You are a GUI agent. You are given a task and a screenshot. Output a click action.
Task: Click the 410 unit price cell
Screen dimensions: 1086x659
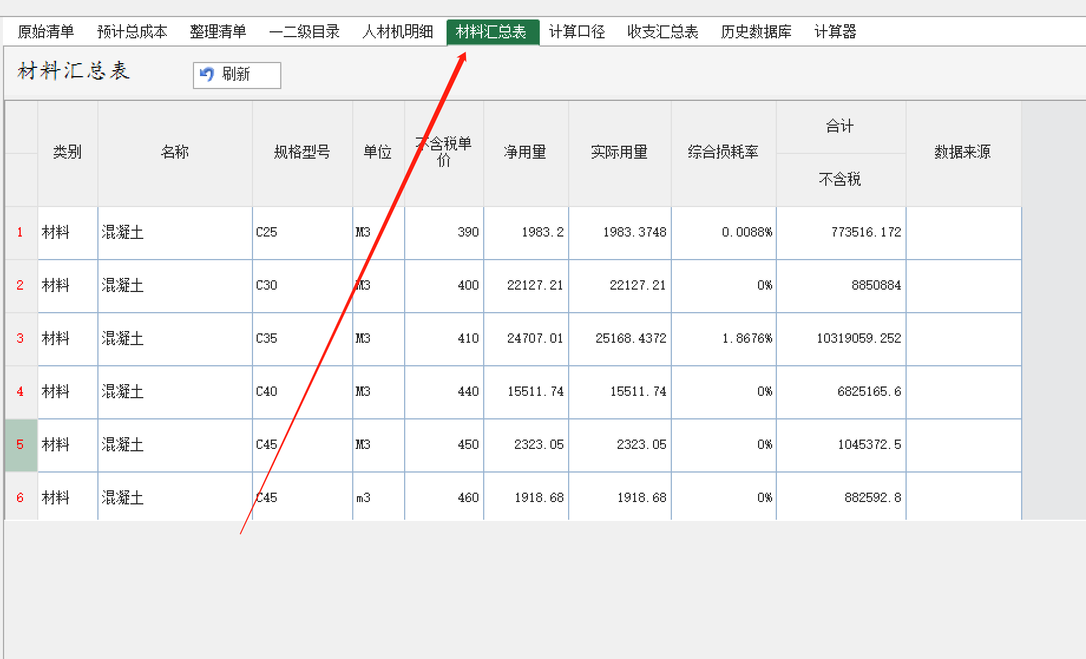(444, 339)
